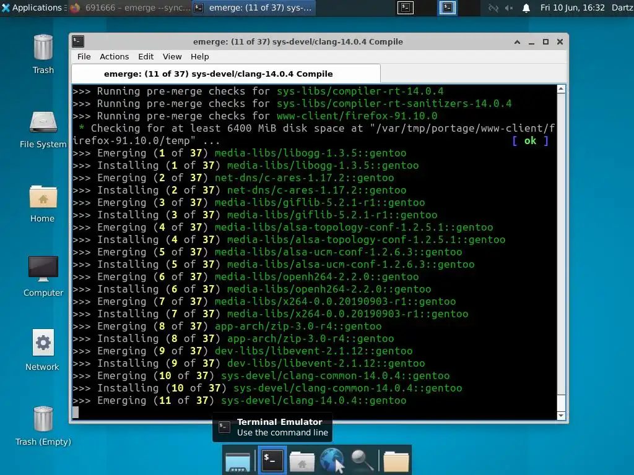Click the terminal vertical scrollbar track
634x475 pixels.
click(x=561, y=252)
